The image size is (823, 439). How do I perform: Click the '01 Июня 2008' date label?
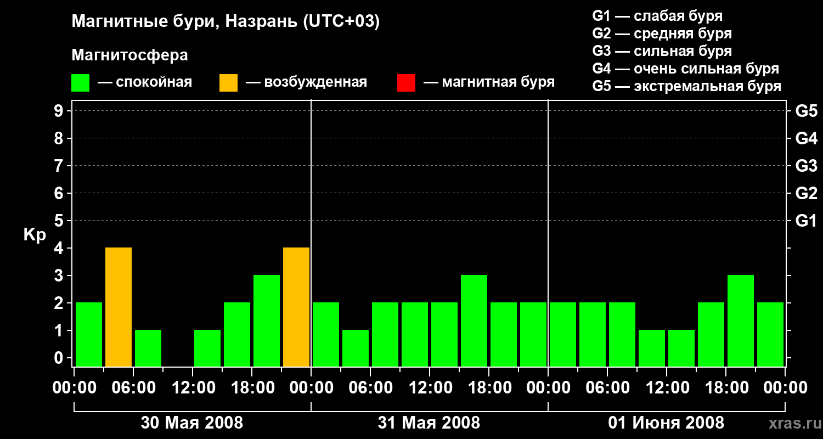tap(666, 423)
